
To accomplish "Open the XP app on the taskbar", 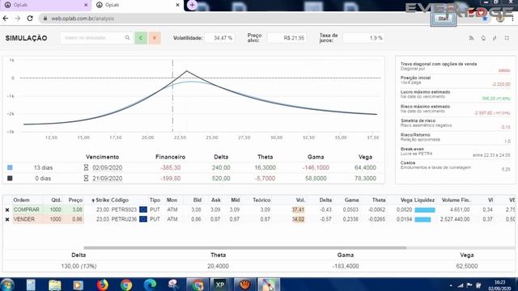I will (220, 285).
